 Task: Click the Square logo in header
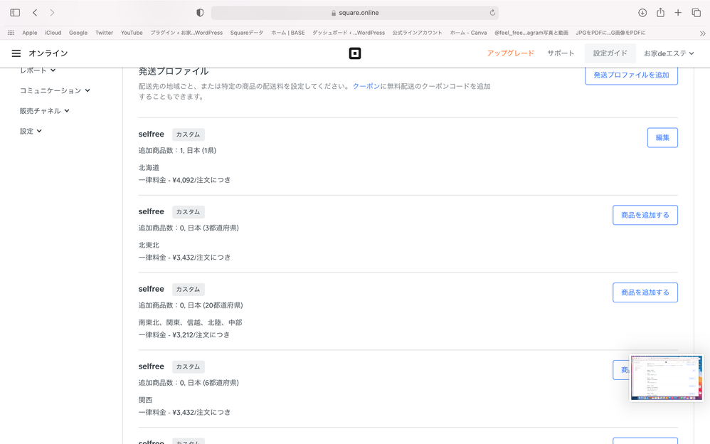pyautogui.click(x=355, y=53)
